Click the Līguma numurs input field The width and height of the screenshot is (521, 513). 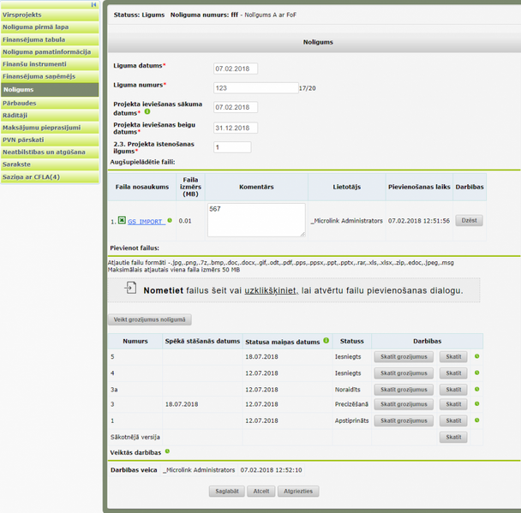[x=256, y=88]
